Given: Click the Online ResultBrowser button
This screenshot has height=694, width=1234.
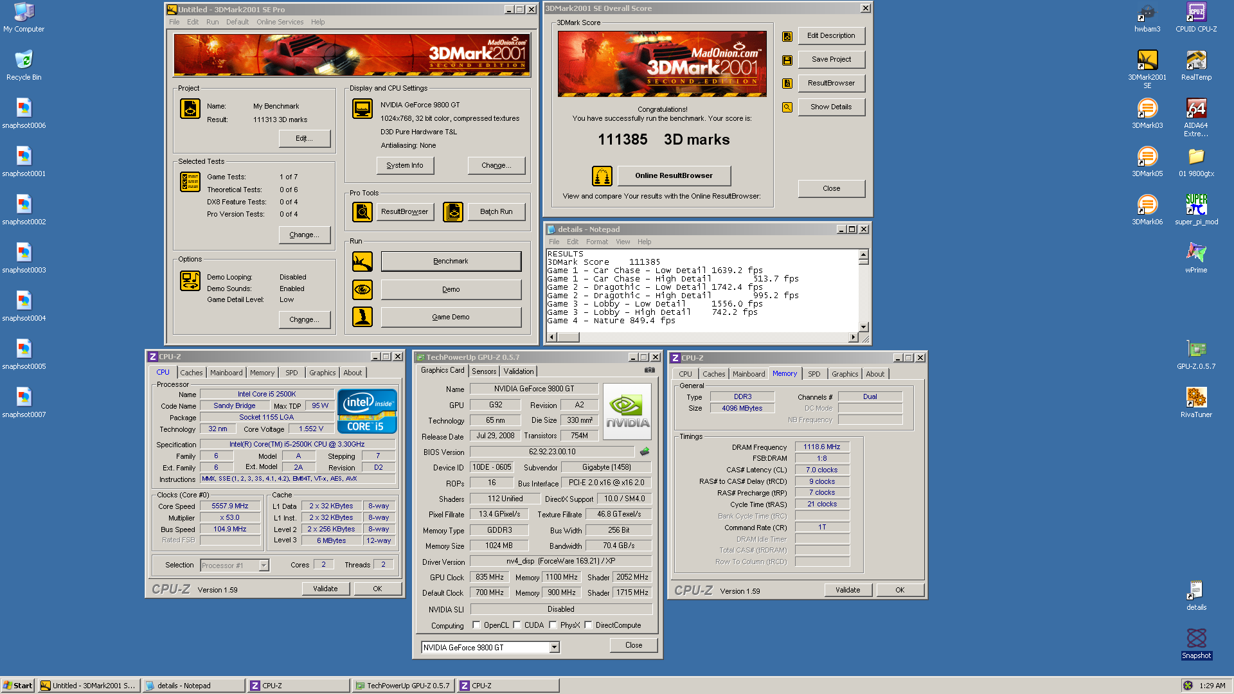Looking at the screenshot, I should click(x=674, y=175).
